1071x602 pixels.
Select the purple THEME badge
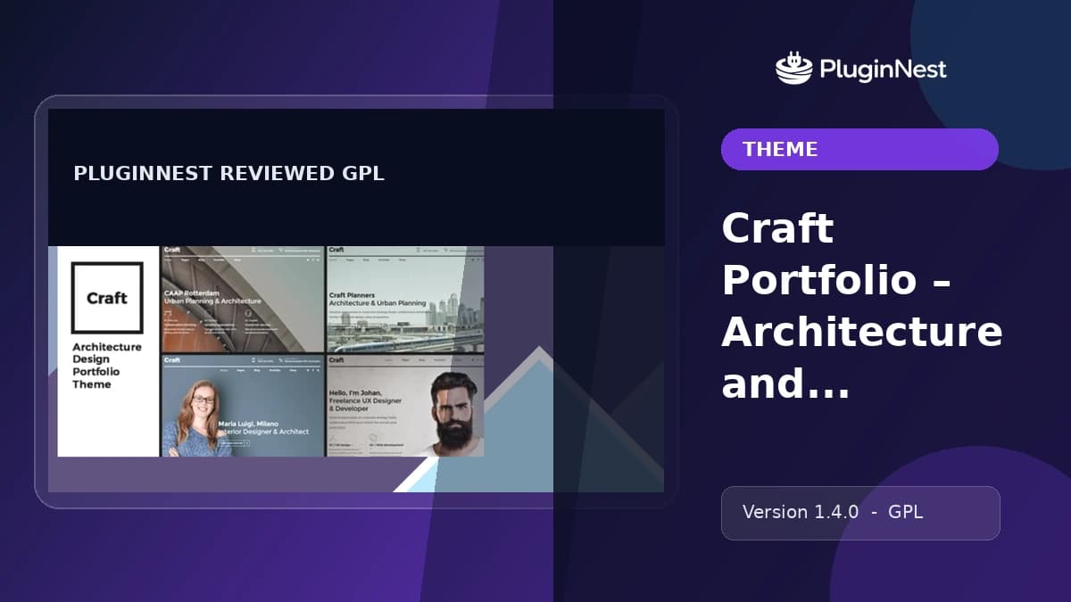859,149
